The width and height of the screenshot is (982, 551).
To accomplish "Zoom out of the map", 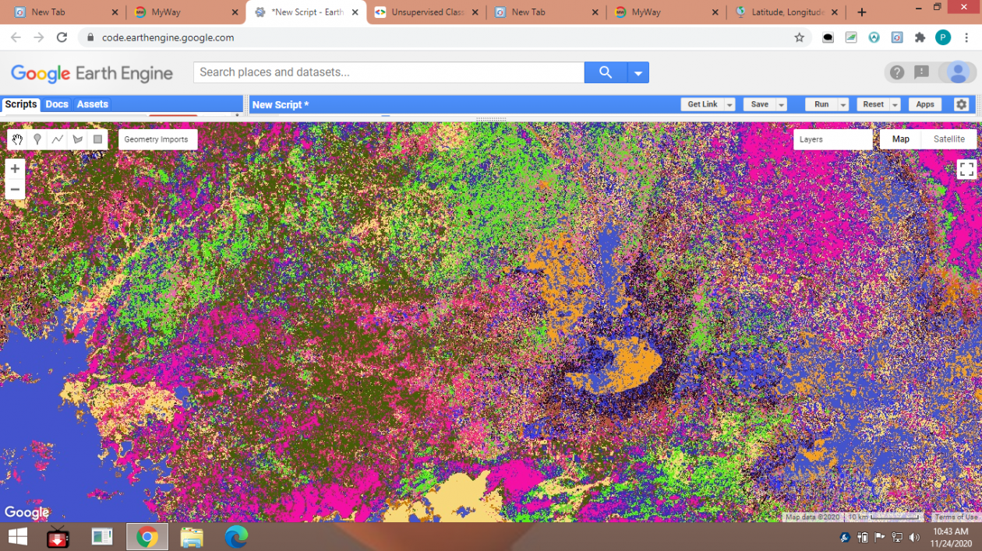I will click(x=15, y=189).
